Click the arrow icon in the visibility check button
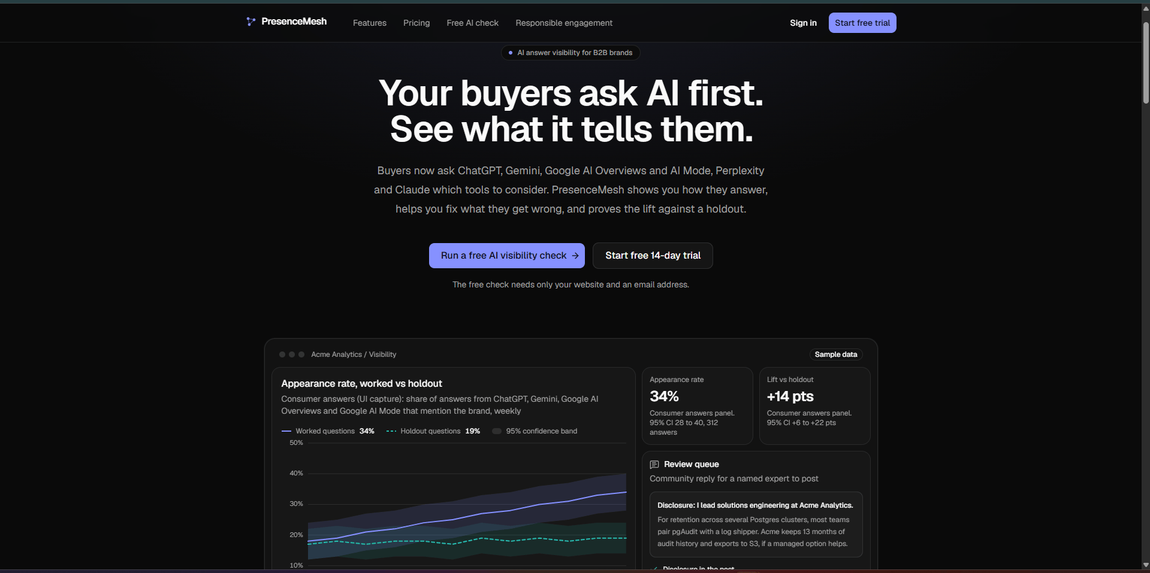 [x=575, y=256]
